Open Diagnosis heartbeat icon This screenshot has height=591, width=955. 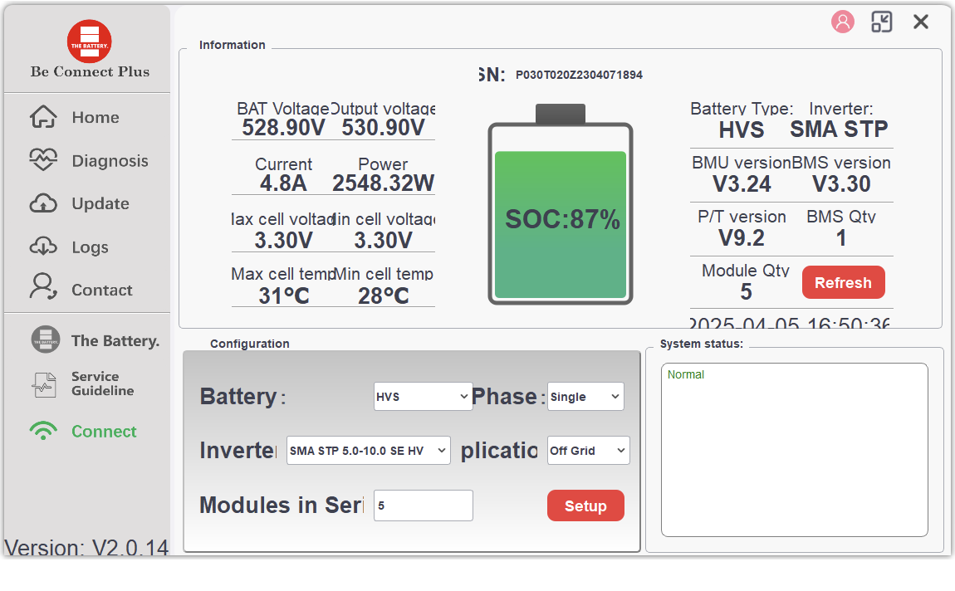[43, 160]
